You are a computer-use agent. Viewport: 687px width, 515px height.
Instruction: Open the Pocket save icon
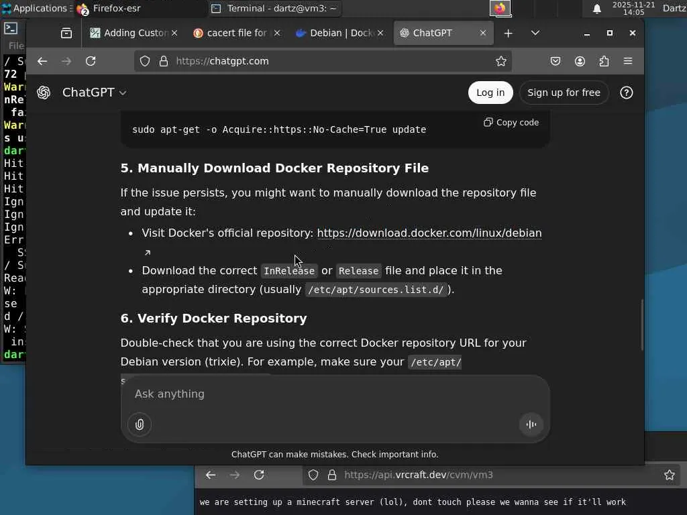point(555,61)
